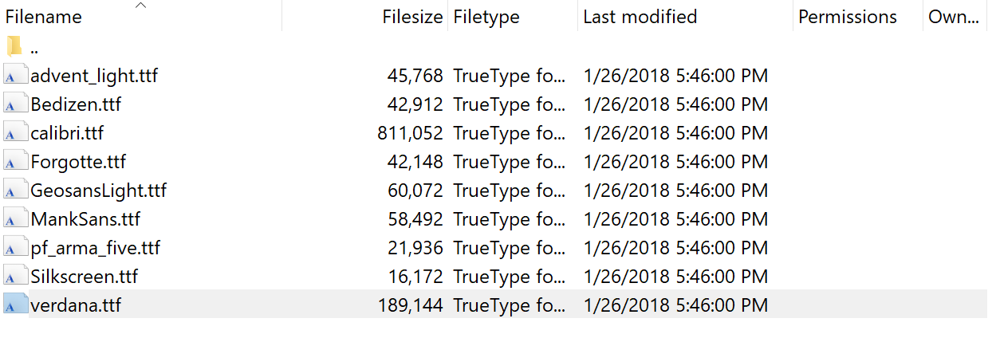
Task: Click the Silkscreen.ttf font file icon
Action: click(14, 277)
